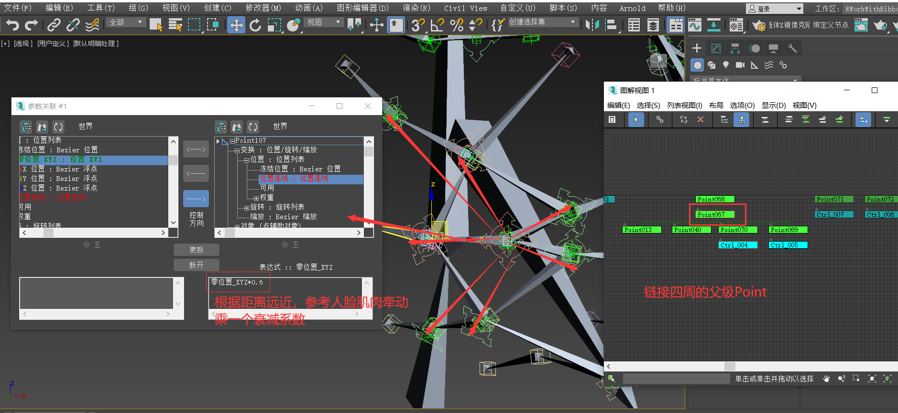Collapse the Point107 tree node
Screen dimensions: 898x413
point(232,141)
